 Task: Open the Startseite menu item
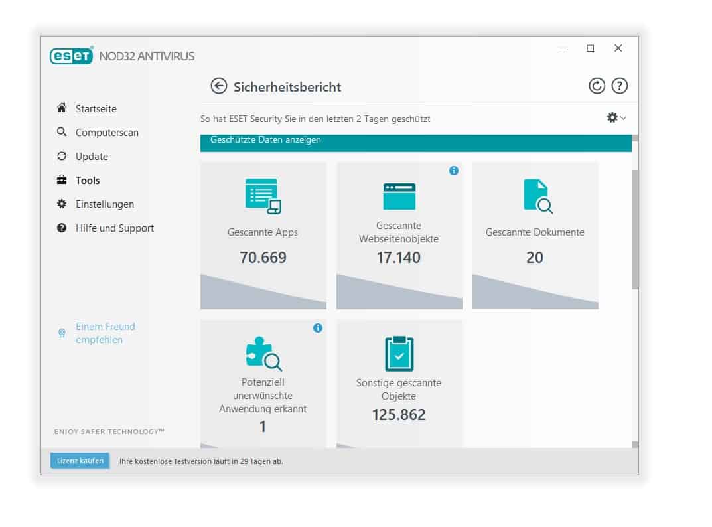point(96,109)
